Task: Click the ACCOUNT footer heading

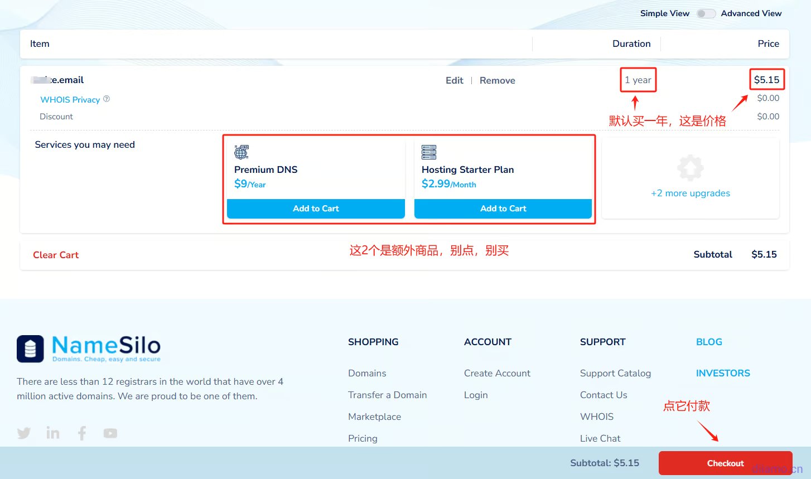Action: pyautogui.click(x=487, y=342)
